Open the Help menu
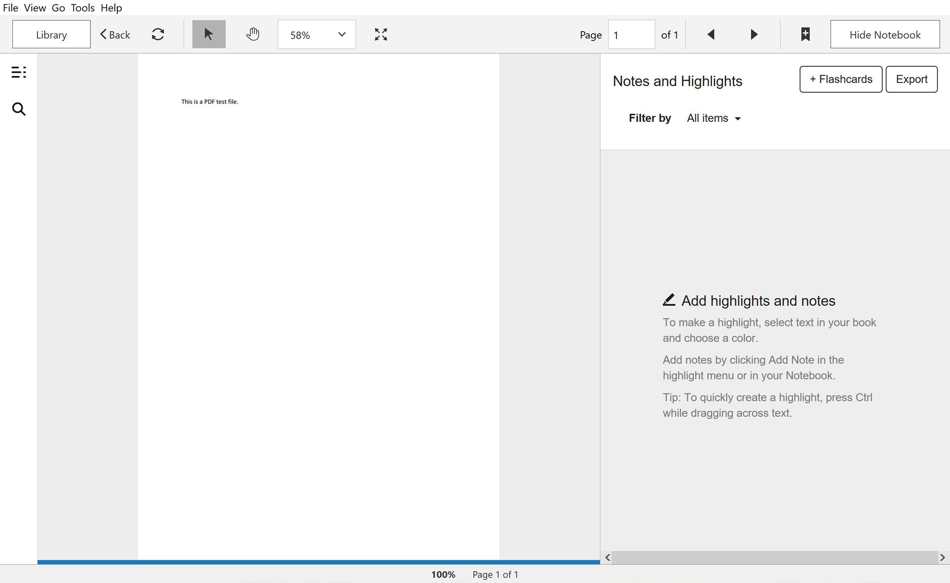The height and width of the screenshot is (583, 950). [111, 8]
